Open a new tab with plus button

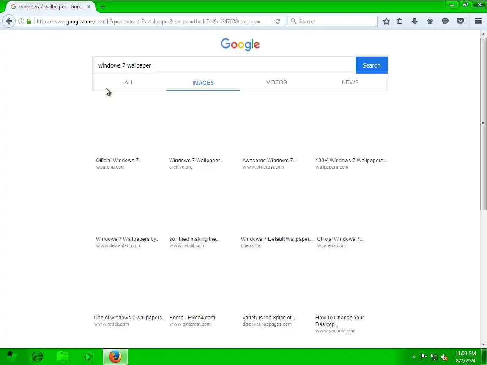tap(103, 6)
